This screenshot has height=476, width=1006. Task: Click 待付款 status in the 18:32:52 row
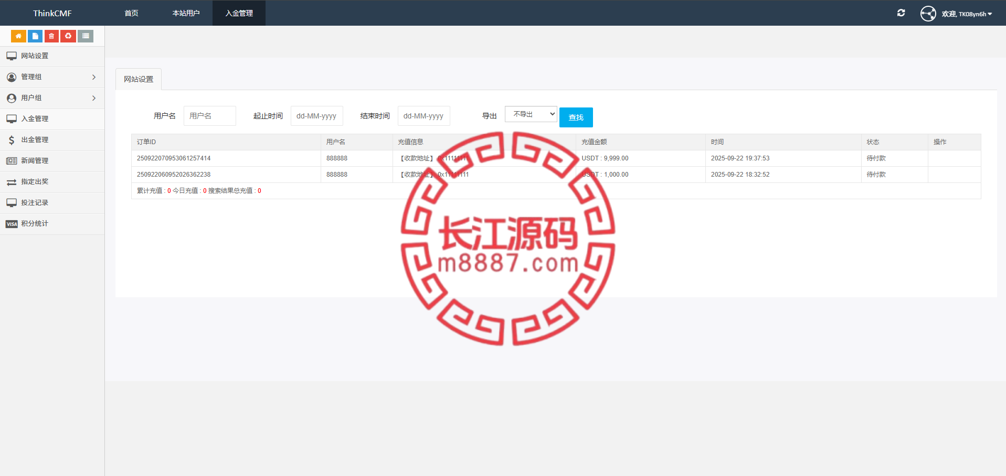coord(876,175)
